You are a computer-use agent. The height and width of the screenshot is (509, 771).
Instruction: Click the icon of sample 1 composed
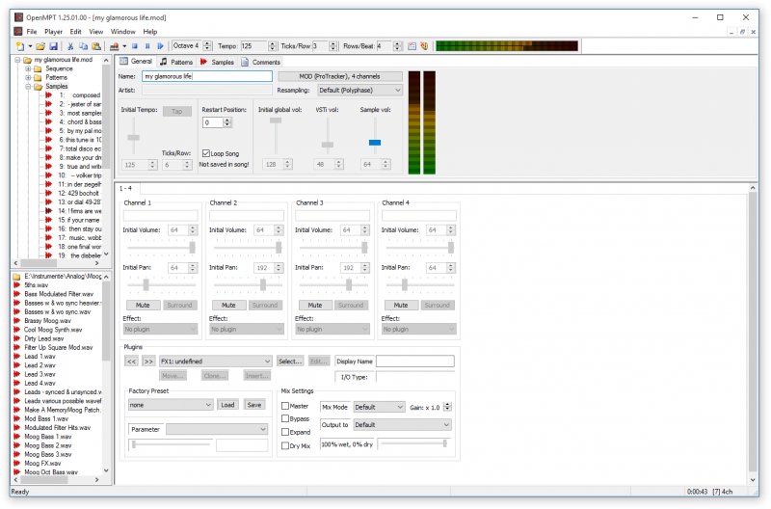tap(49, 94)
